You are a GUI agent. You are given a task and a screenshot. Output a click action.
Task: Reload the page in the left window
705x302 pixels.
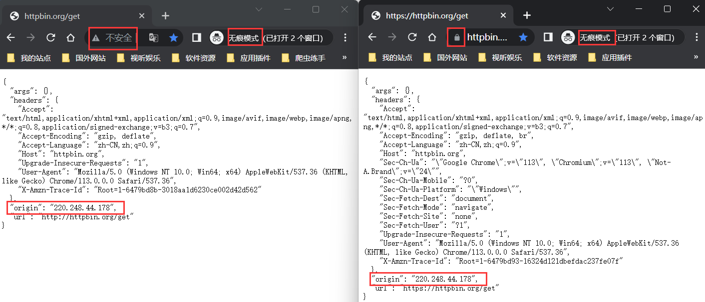[50, 37]
